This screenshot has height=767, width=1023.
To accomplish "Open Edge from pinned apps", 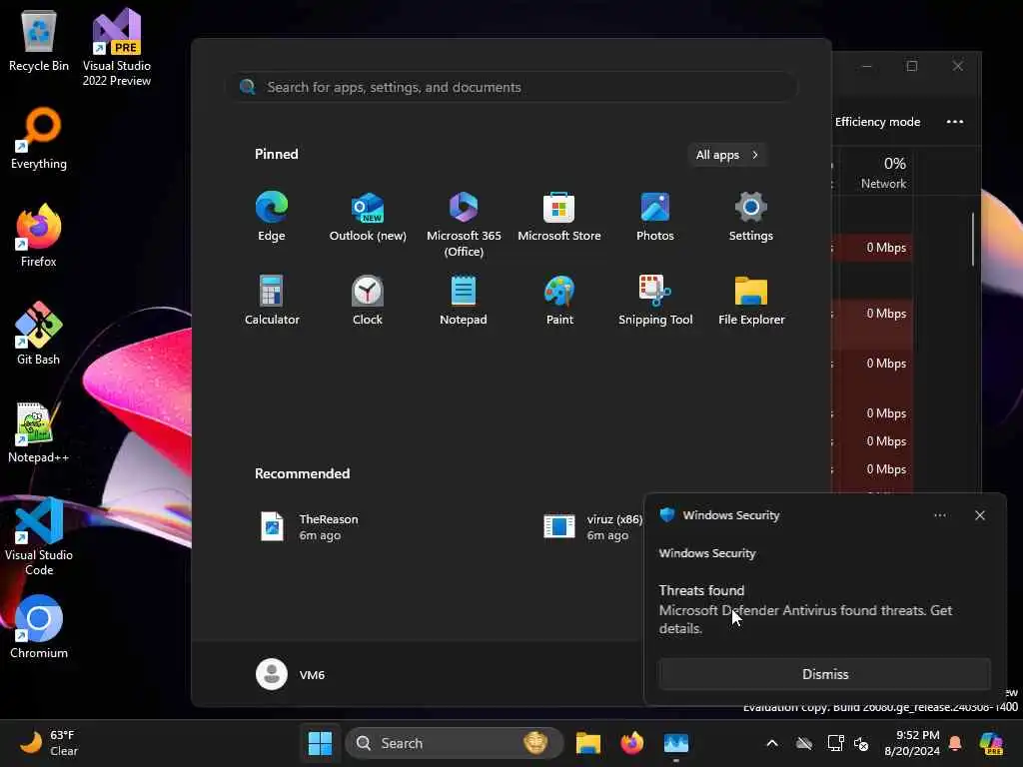I will coord(272,217).
